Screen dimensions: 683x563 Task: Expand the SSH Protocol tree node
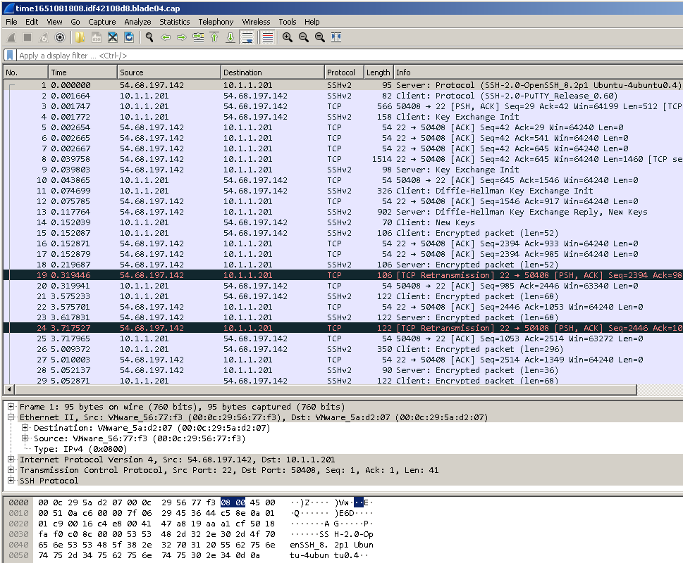pos(11,481)
